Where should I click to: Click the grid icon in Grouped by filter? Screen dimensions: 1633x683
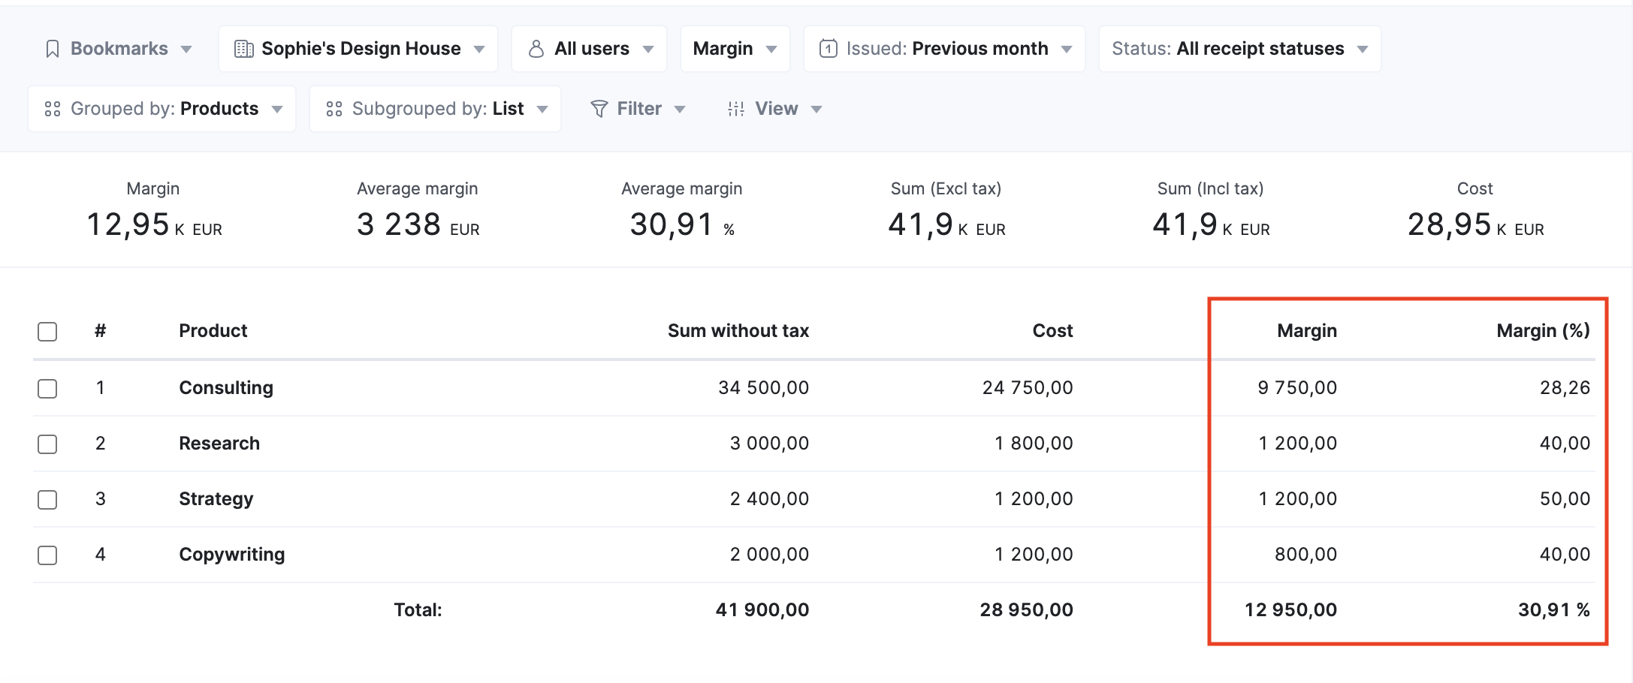(x=52, y=108)
